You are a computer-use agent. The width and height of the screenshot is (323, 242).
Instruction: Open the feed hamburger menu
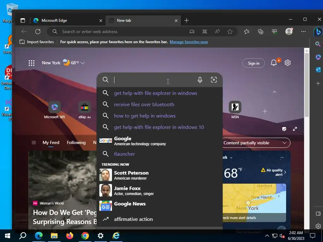click(x=33, y=143)
